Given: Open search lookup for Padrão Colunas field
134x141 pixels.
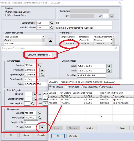Looking at the screenshot, I should (52, 28).
